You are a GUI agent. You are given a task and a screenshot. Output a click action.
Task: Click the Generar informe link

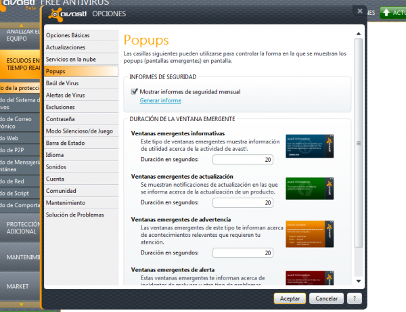(x=160, y=100)
